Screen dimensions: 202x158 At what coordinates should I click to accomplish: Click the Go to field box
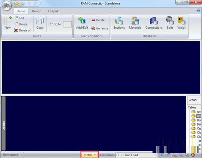(x=67, y=24)
